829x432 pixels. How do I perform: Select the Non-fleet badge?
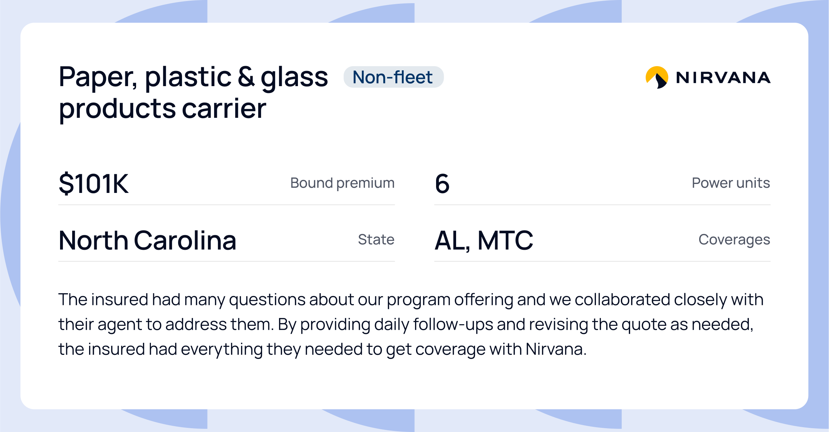[x=393, y=77]
